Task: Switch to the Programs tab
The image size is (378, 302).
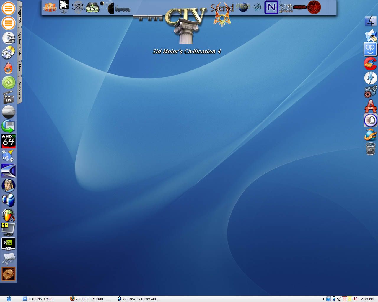Action: point(19,14)
